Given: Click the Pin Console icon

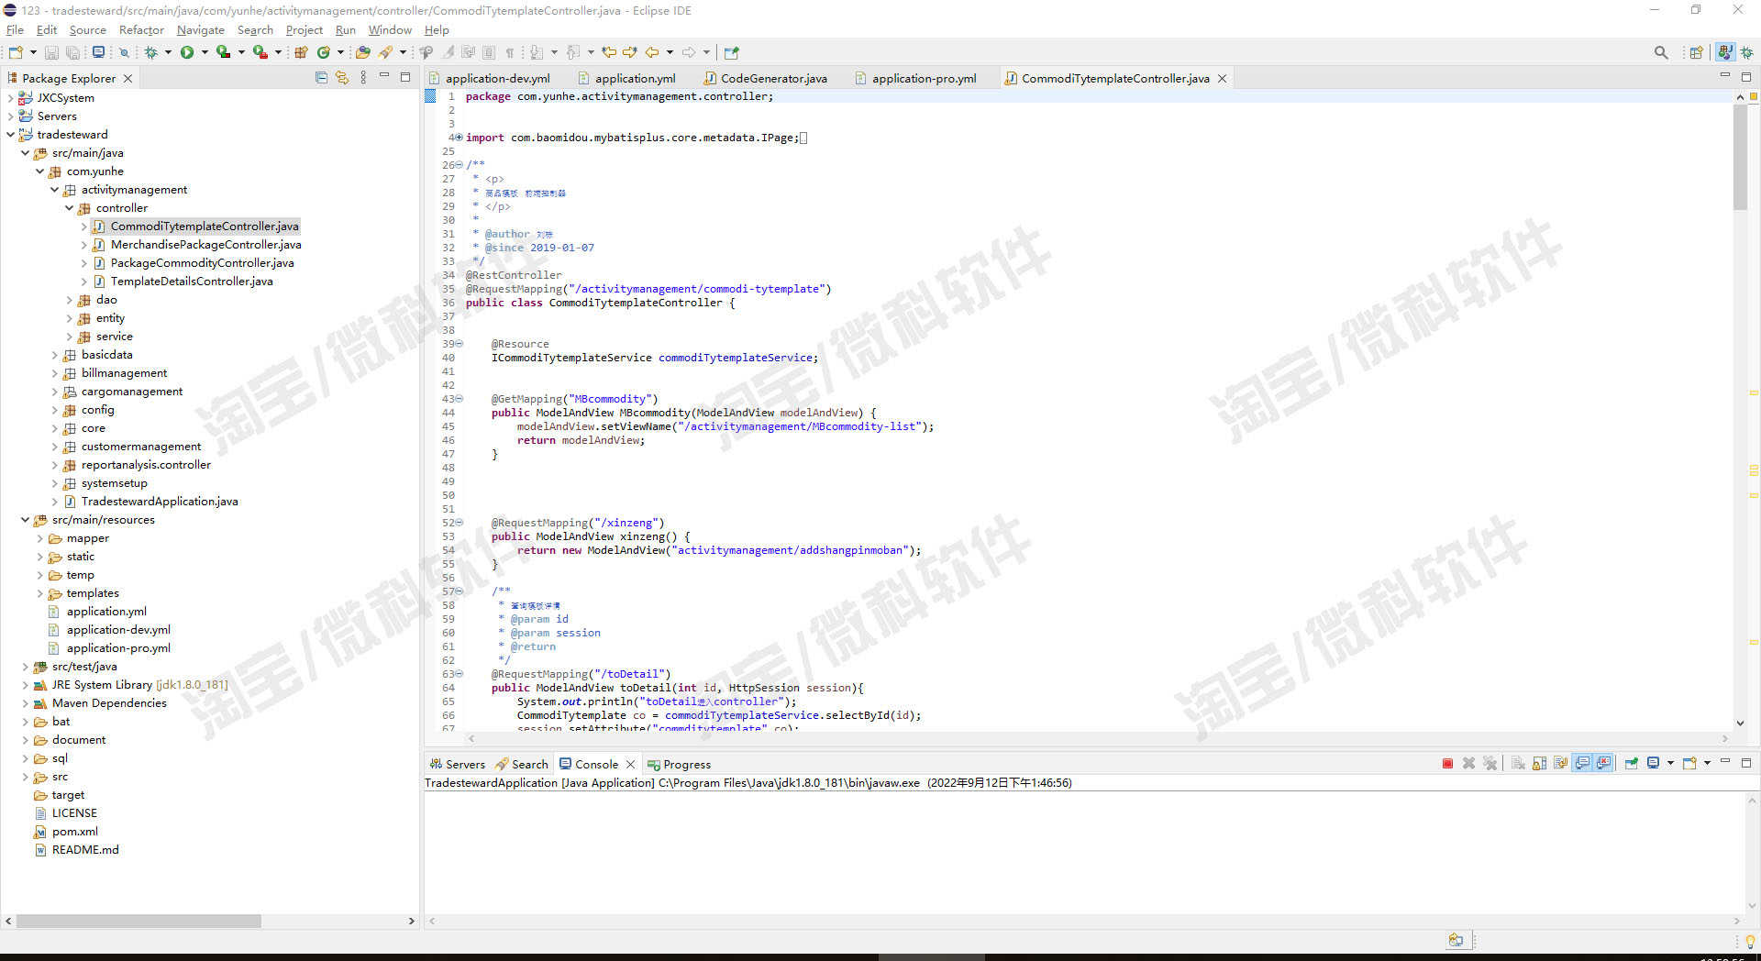Looking at the screenshot, I should tap(1632, 764).
